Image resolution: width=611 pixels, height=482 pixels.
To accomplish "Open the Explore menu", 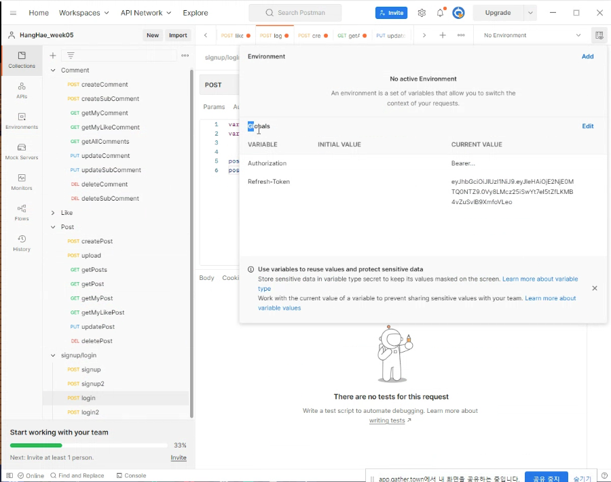I will click(x=196, y=13).
